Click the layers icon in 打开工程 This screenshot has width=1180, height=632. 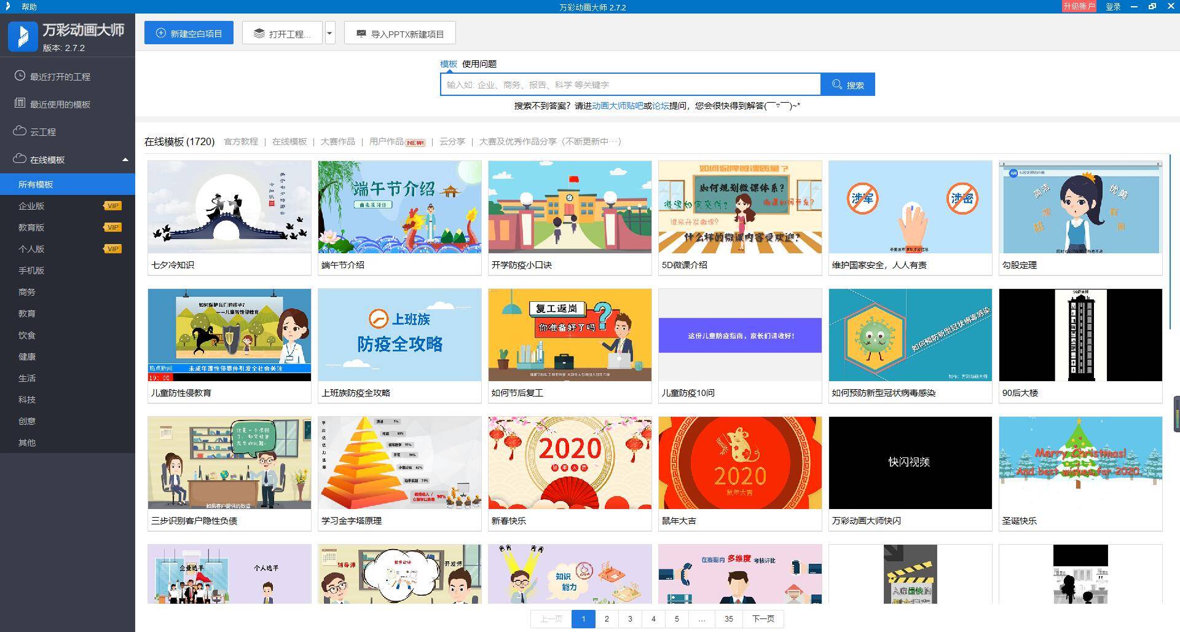click(259, 33)
